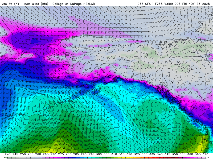Click the 370 value on the color scale
Image resolution: width=213 pixels, height=159 pixels.
205,154
